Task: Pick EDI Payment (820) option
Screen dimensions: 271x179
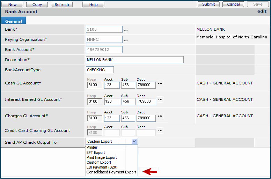Action: point(101,167)
